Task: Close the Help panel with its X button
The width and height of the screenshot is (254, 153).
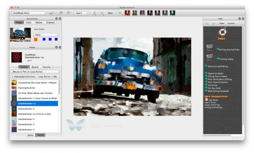Action: coord(243,19)
